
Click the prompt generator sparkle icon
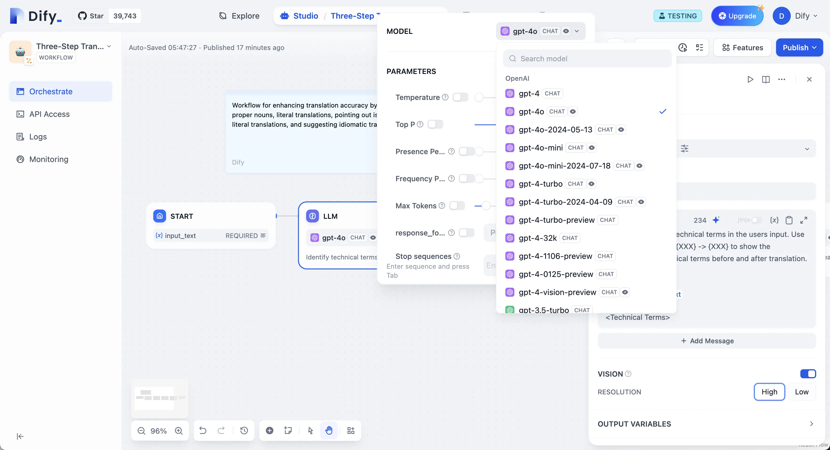716,220
